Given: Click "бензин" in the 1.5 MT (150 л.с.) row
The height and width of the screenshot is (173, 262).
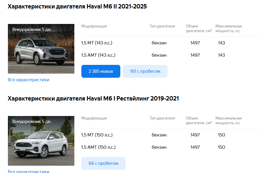Looking at the screenshot, I should (159, 135).
